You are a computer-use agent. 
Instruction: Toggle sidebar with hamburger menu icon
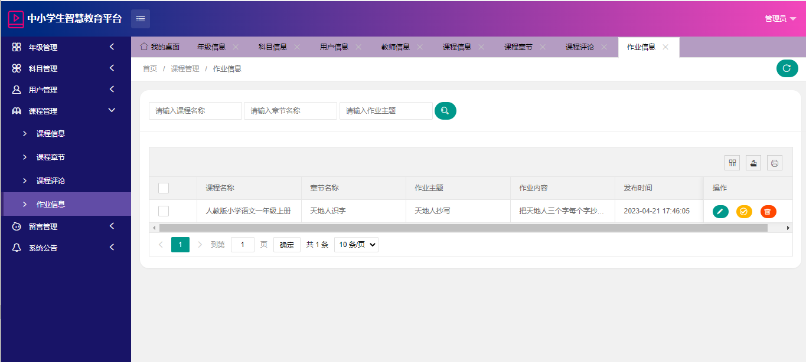(141, 19)
